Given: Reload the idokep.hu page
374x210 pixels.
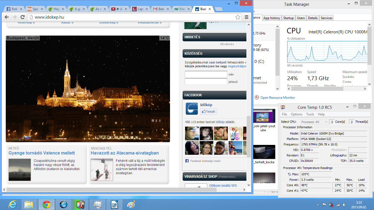Looking at the screenshot, I should 23,17.
